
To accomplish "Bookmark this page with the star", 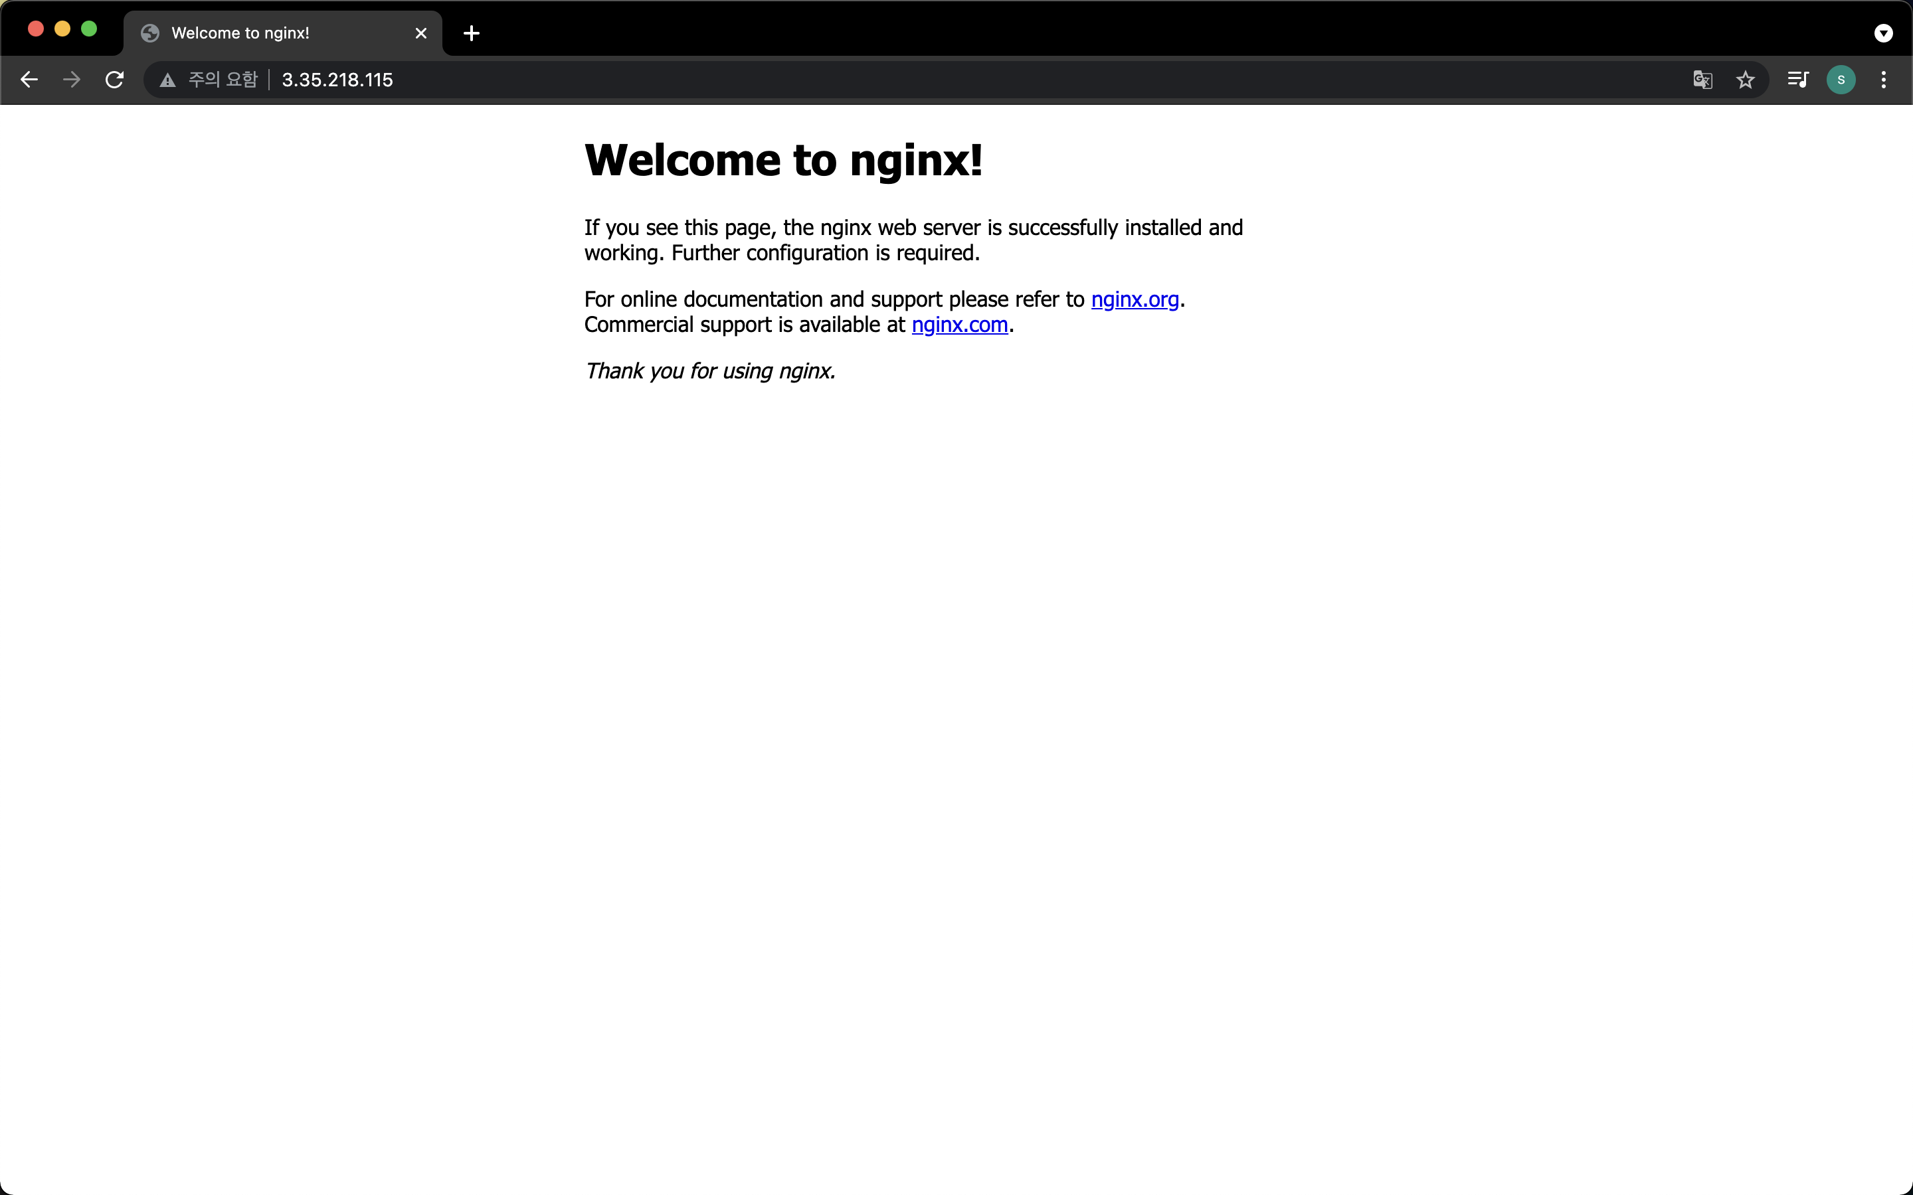I will (x=1746, y=80).
